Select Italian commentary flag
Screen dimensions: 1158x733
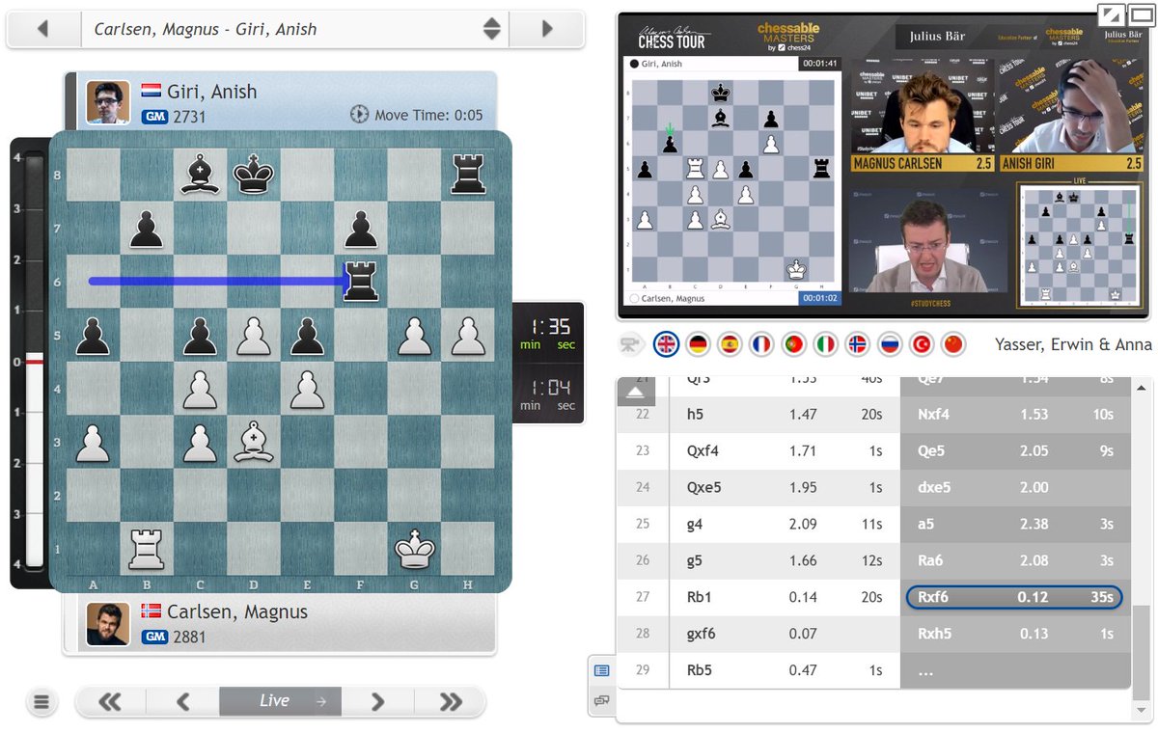pos(825,344)
